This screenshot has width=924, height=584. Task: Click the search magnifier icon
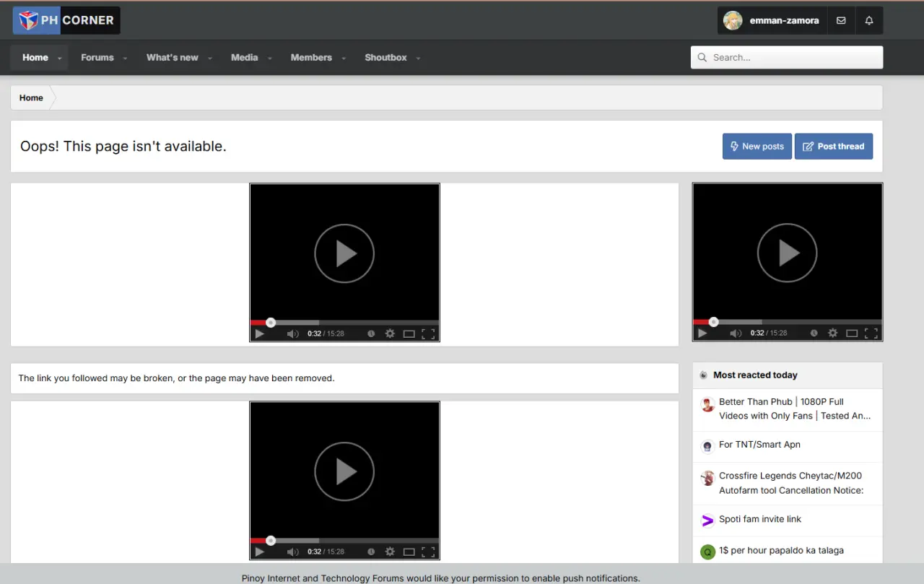(702, 58)
